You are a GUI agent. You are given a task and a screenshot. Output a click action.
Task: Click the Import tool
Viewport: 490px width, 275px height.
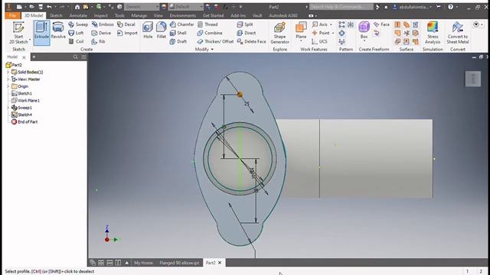127,33
